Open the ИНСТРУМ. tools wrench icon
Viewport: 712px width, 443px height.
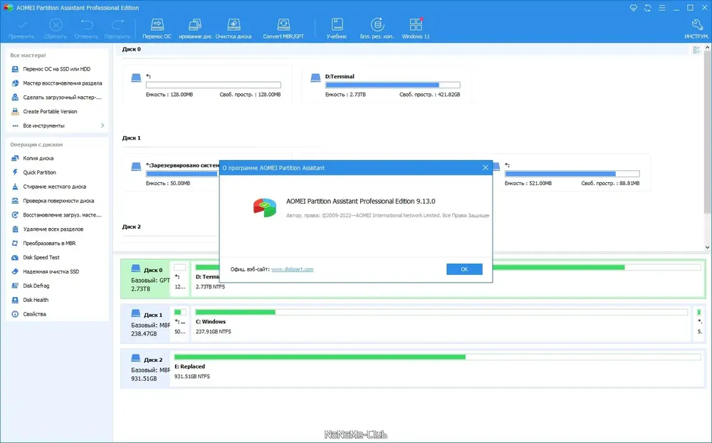[696, 28]
